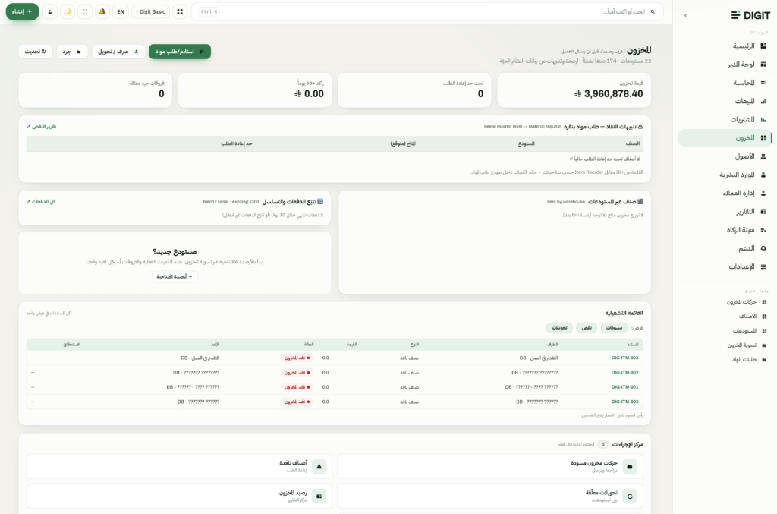777x514 pixels.
Task: Open the كل الدفعات link
Action: pyautogui.click(x=42, y=202)
